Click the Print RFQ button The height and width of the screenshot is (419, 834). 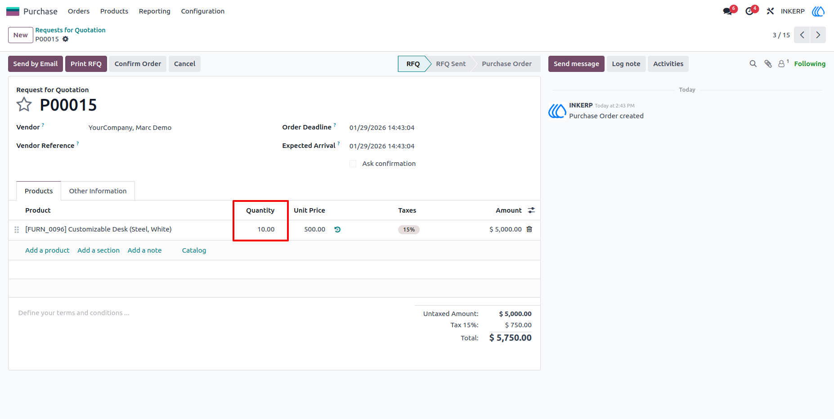[x=86, y=64]
